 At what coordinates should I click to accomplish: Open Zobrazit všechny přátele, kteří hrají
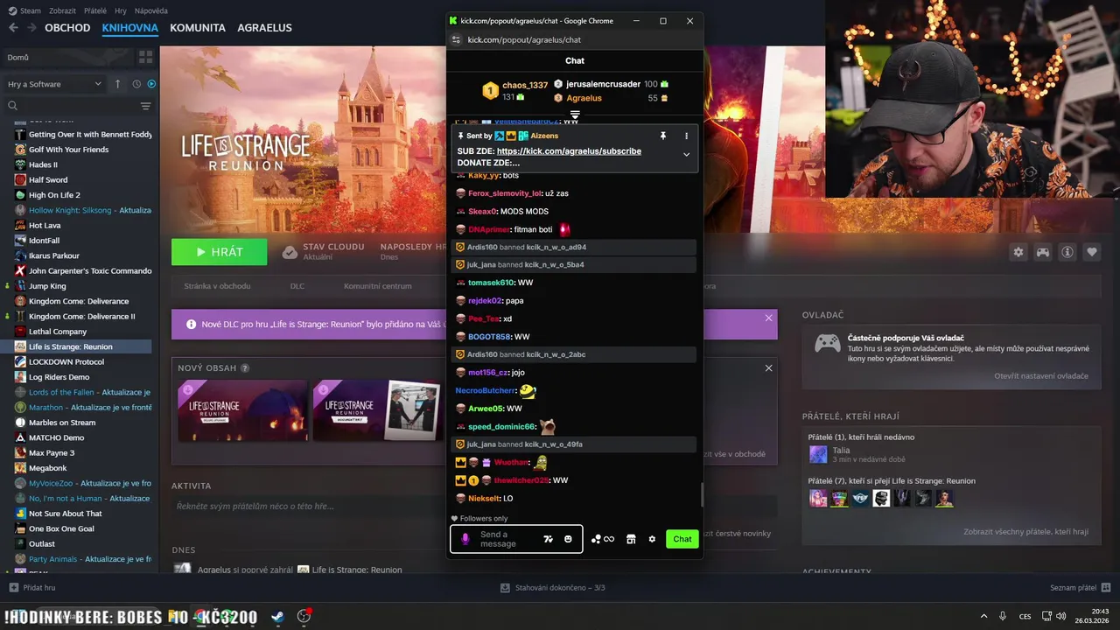coord(1026,531)
